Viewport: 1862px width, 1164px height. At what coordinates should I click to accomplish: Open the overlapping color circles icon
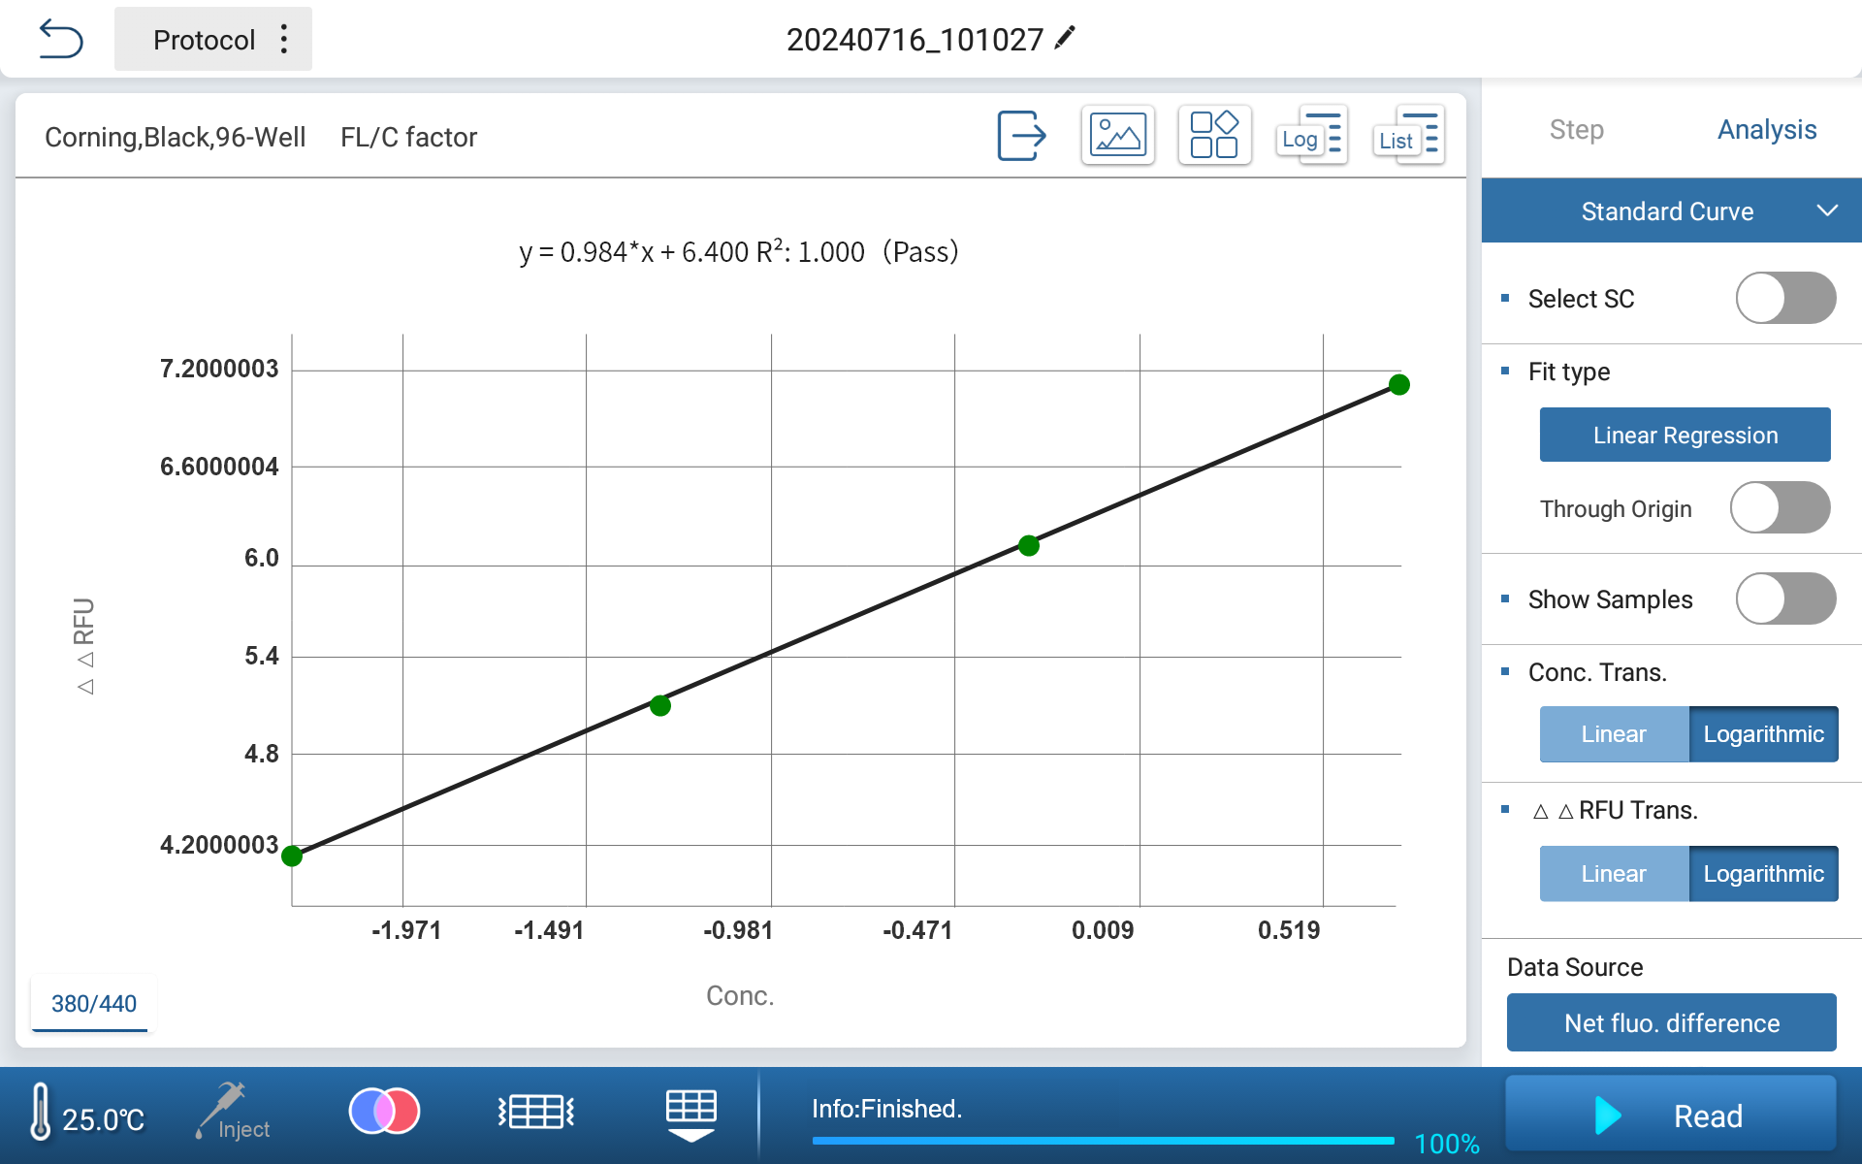[x=384, y=1111]
